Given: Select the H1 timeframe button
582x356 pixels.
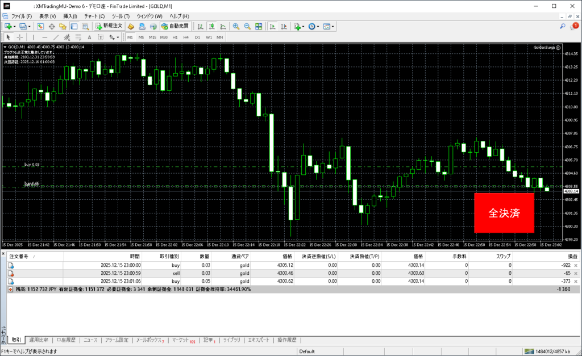Looking at the screenshot, I should pyautogui.click(x=175, y=37).
